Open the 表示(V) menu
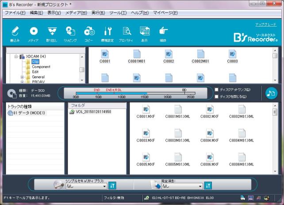This screenshot has width=284, height=205. tap(54, 13)
